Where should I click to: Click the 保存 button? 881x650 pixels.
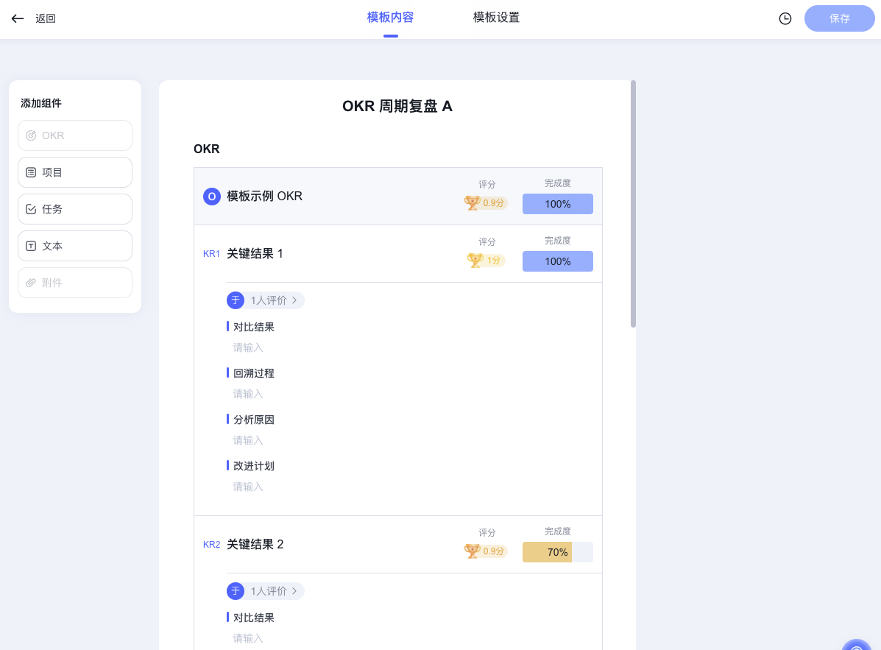click(839, 18)
